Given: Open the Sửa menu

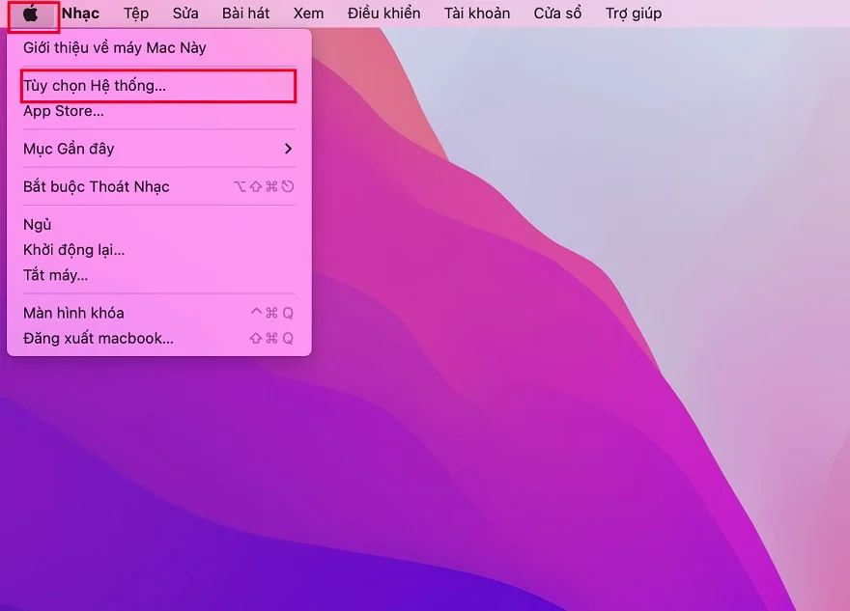Looking at the screenshot, I should 185,14.
